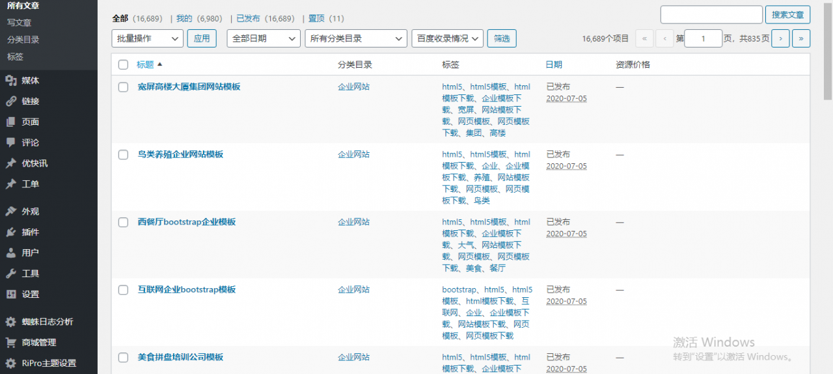Toggle the select-all checkbox in table header
Viewport: 833px width, 374px height.
point(124,65)
